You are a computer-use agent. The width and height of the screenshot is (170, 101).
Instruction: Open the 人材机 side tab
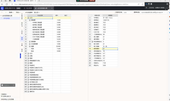(x=22, y=32)
